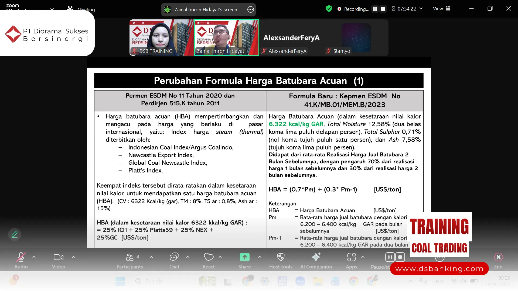Open the volume speaker tray icon
This screenshot has width=518, height=291.
[x=463, y=281]
